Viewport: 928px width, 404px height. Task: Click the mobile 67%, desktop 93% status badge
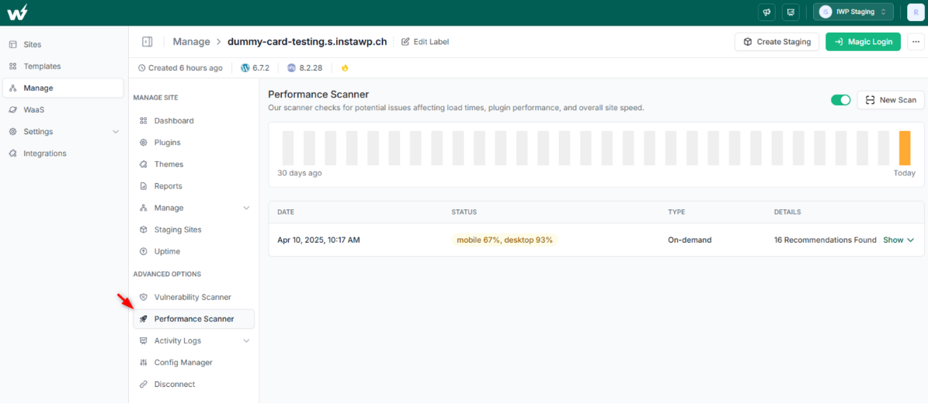click(x=504, y=240)
